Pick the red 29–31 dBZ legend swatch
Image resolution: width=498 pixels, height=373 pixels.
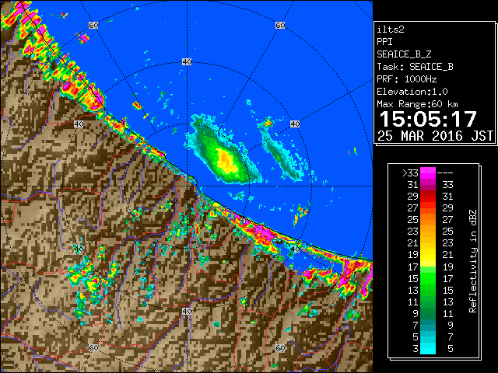pos(428,197)
